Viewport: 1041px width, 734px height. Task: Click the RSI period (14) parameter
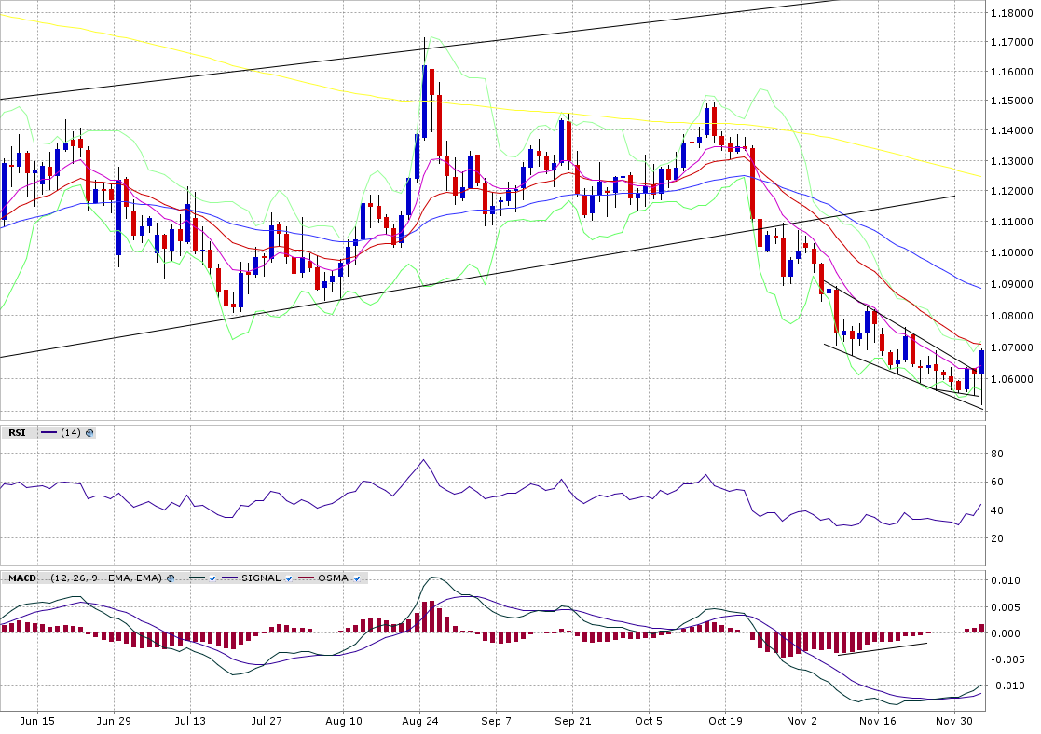[71, 432]
